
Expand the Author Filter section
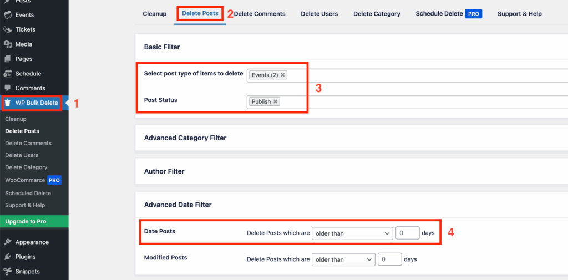tap(351, 171)
